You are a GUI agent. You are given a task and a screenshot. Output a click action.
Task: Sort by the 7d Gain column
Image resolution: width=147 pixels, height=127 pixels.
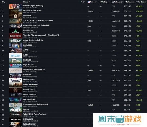tap(141, 2)
